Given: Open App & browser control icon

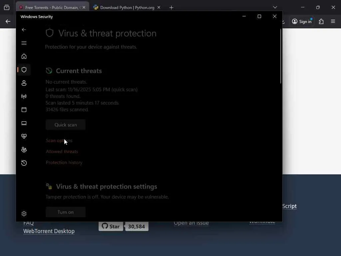Looking at the screenshot, I should click(24, 110).
